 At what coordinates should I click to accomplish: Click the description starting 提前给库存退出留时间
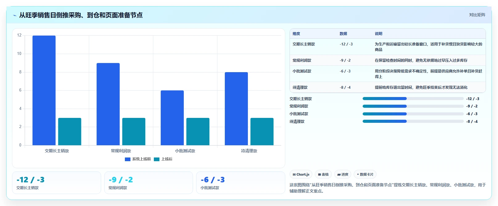tap(421, 87)
